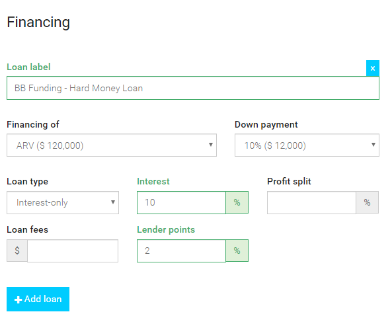Open the 10% ($ 12,000) down payment selector

307,145
